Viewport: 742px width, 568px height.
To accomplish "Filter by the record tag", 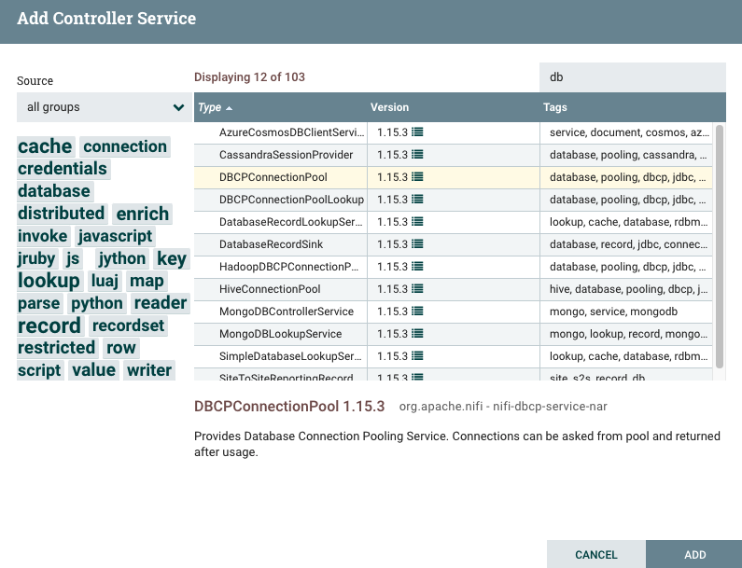I will pos(49,326).
